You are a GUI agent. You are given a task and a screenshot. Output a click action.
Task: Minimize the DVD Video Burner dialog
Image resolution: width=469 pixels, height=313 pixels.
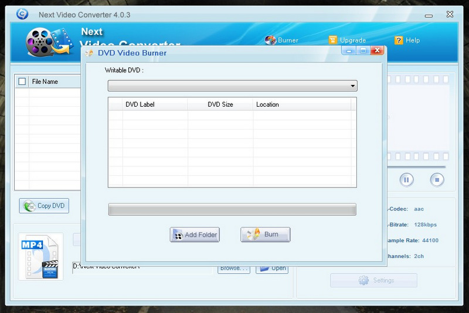click(349, 50)
